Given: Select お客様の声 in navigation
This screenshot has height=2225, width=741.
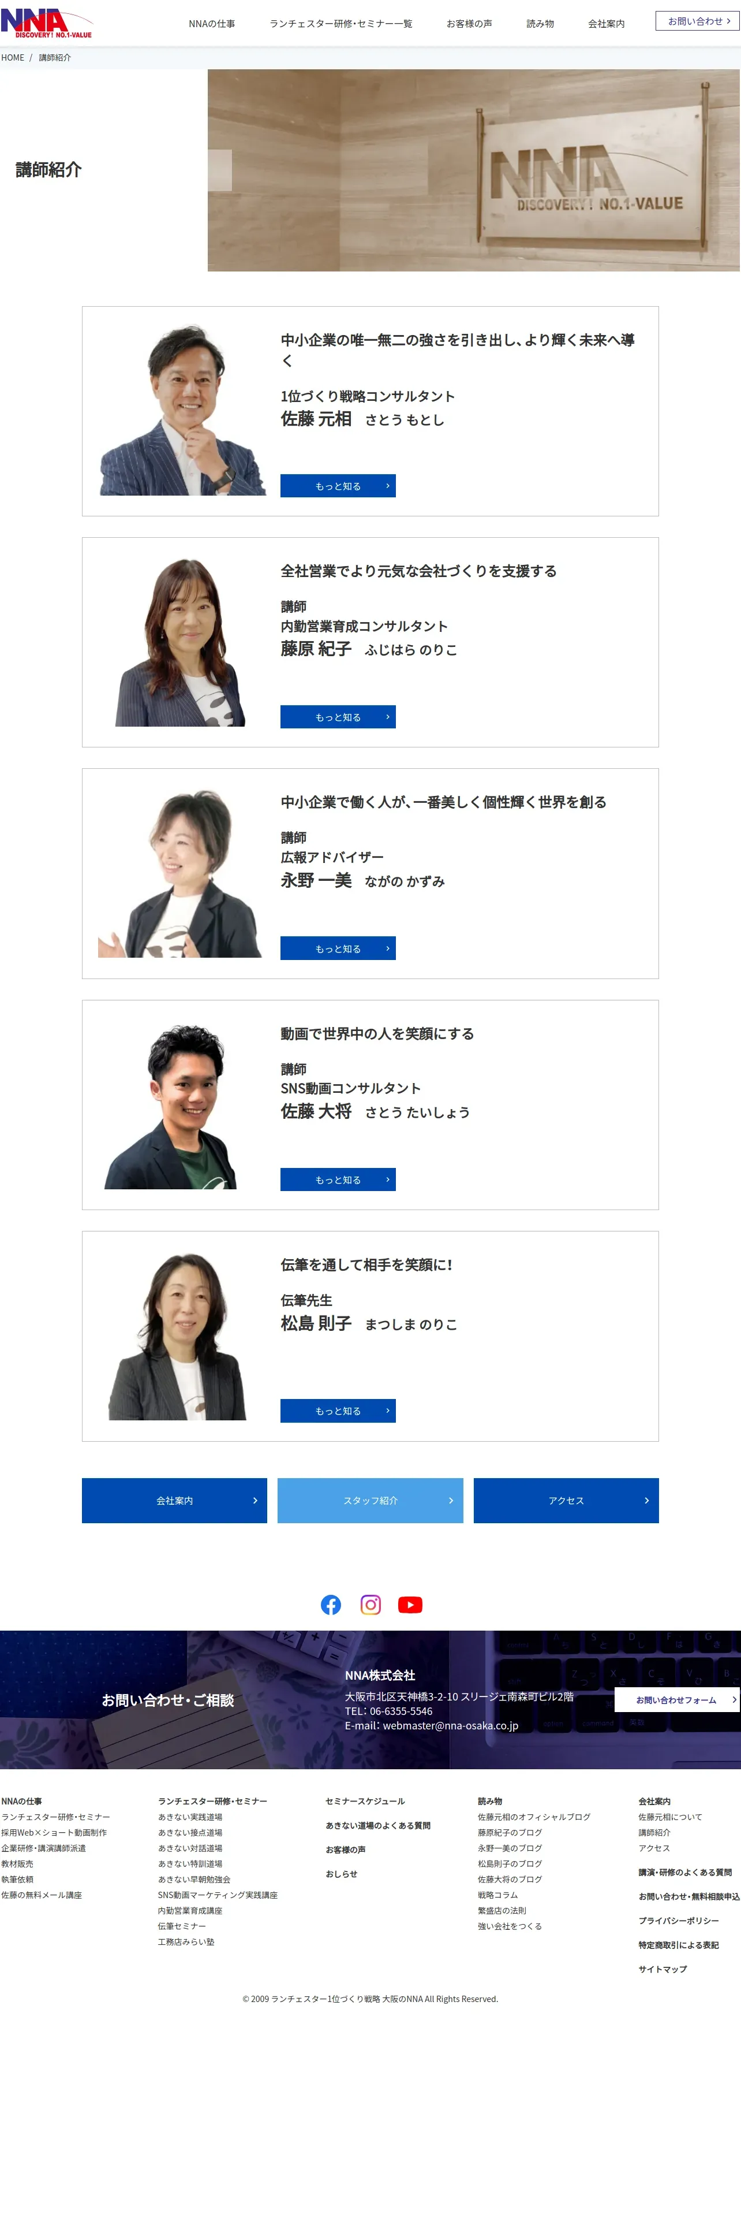Looking at the screenshot, I should pyautogui.click(x=469, y=23).
